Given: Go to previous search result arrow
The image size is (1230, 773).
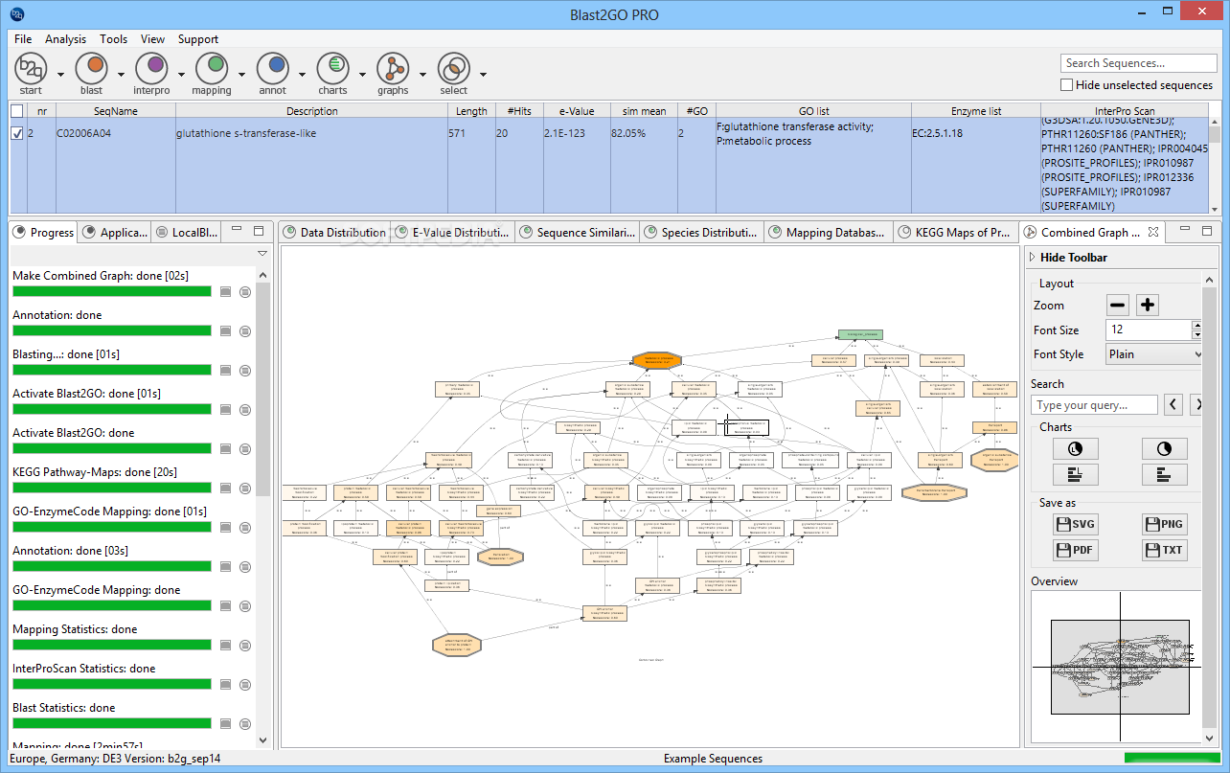Looking at the screenshot, I should click(1173, 405).
